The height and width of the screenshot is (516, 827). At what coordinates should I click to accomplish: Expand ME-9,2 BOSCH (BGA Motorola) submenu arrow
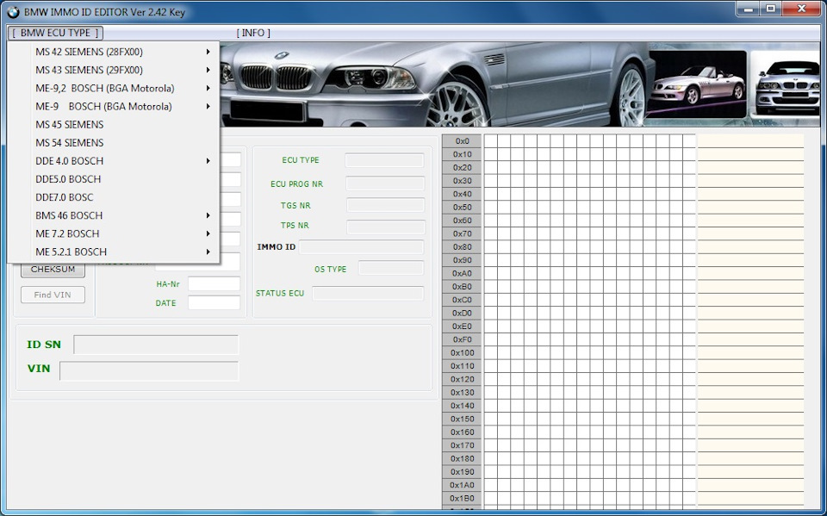pos(208,89)
